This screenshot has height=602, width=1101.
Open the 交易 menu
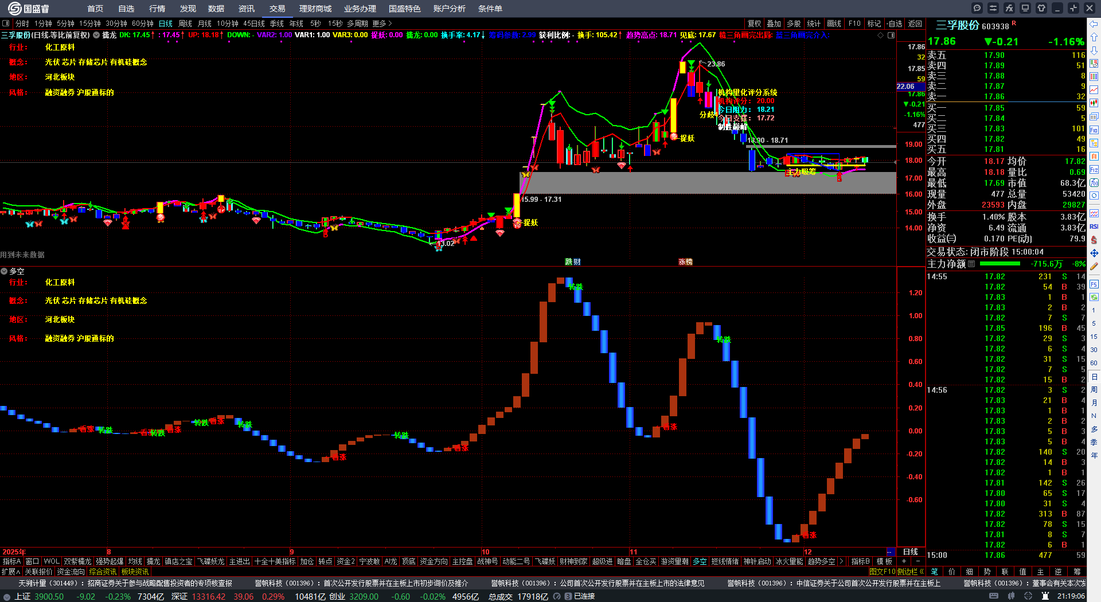(278, 9)
